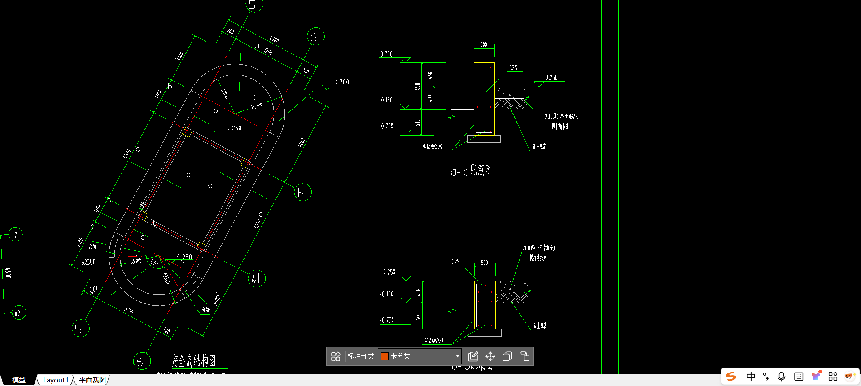Image resolution: width=861 pixels, height=386 pixels.
Task: Open the IME toolbox grid icon
Action: (833, 376)
